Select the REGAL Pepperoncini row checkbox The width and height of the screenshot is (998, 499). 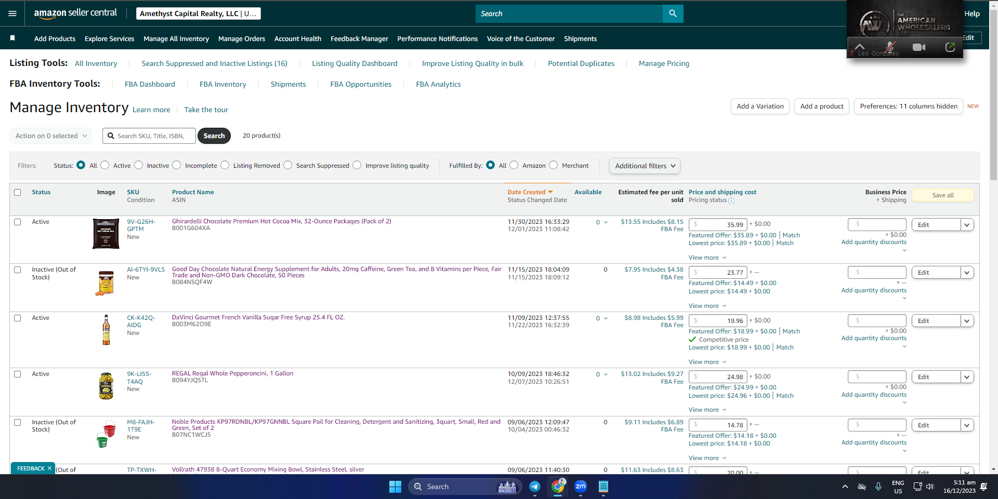click(x=18, y=374)
